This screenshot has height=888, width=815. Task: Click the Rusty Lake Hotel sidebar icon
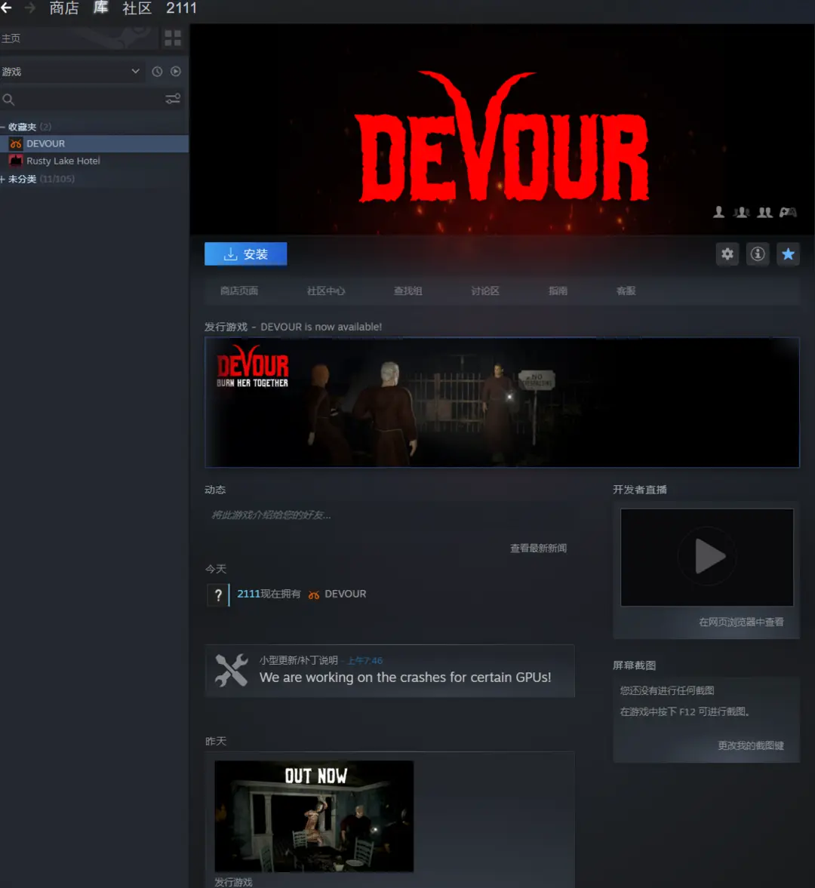(x=16, y=161)
